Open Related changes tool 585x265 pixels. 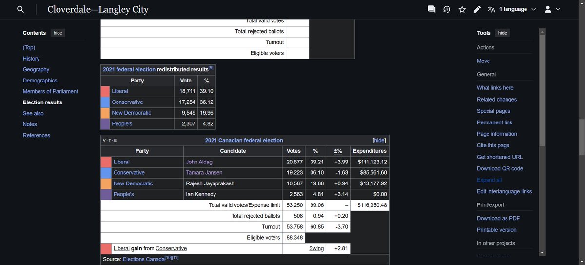point(497,100)
